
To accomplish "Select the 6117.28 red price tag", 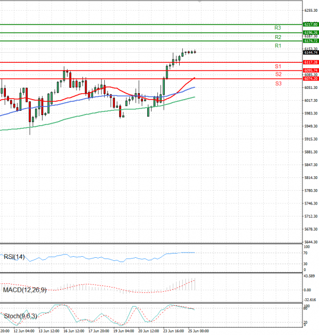I will 311,62.
